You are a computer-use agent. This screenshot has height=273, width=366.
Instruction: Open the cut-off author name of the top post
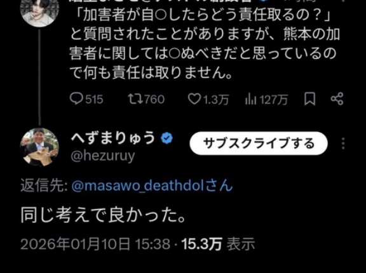[x=161, y=1]
